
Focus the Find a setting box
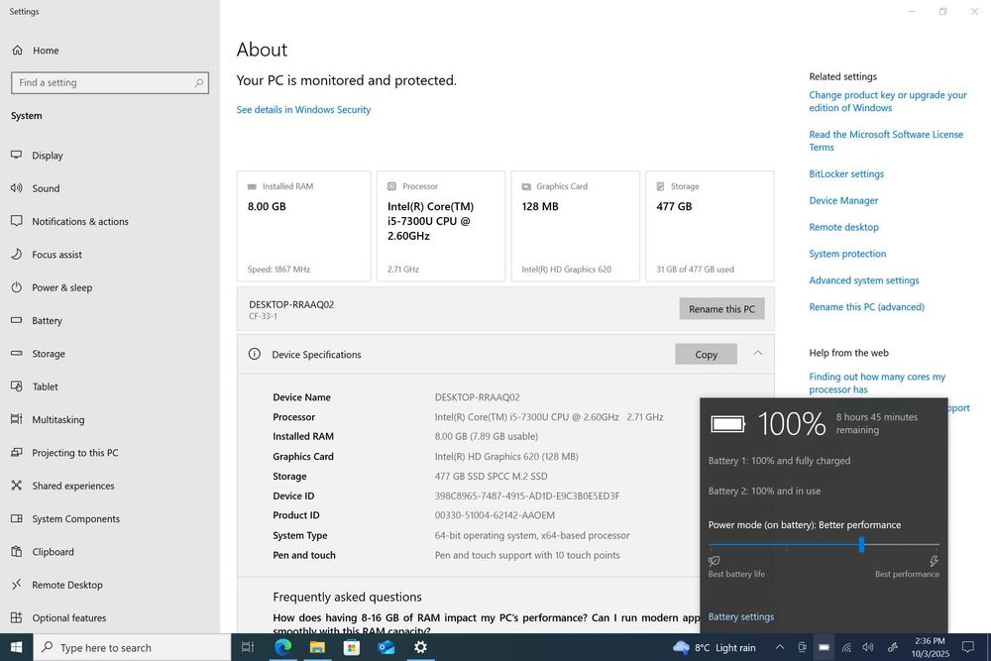(109, 83)
